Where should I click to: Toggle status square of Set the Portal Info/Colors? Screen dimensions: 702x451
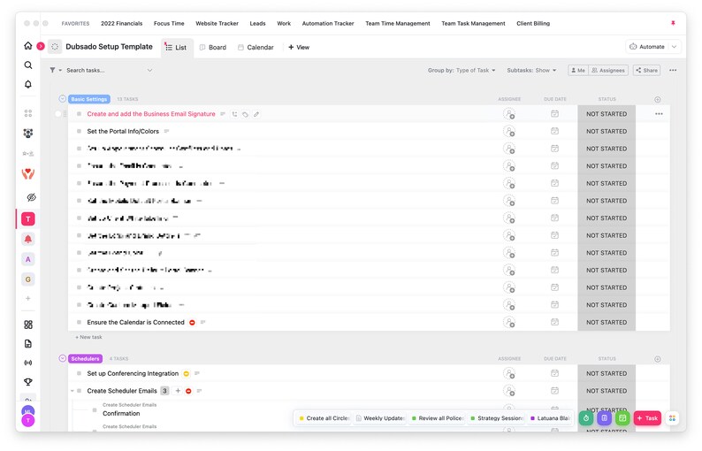click(x=79, y=131)
